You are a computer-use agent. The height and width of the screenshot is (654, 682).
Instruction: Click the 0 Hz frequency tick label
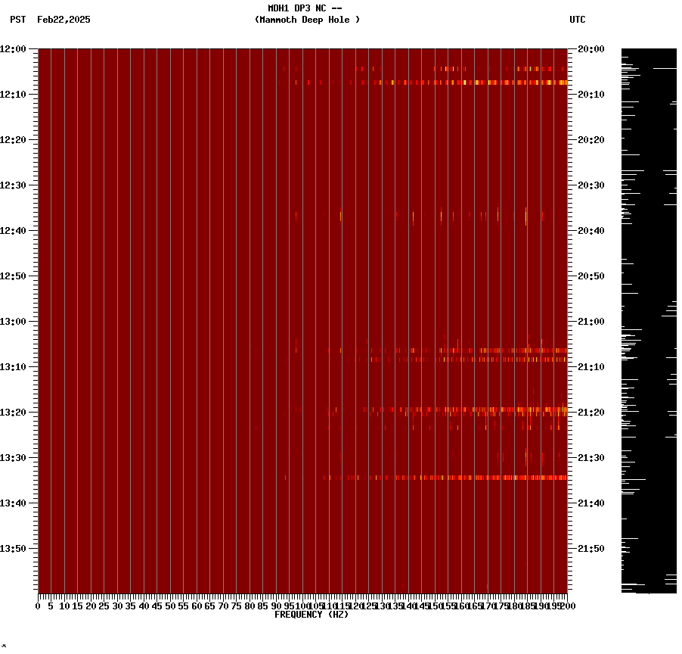pos(36,606)
